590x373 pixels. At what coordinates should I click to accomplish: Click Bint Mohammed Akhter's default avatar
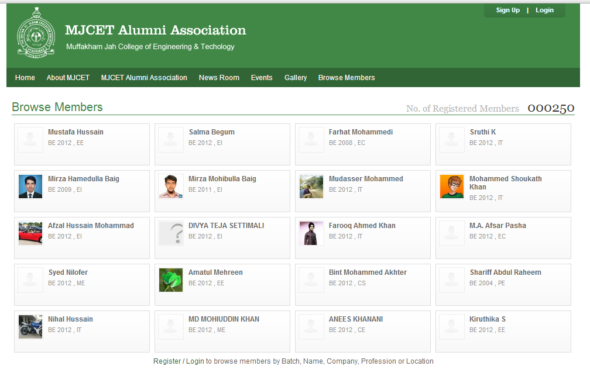point(311,280)
